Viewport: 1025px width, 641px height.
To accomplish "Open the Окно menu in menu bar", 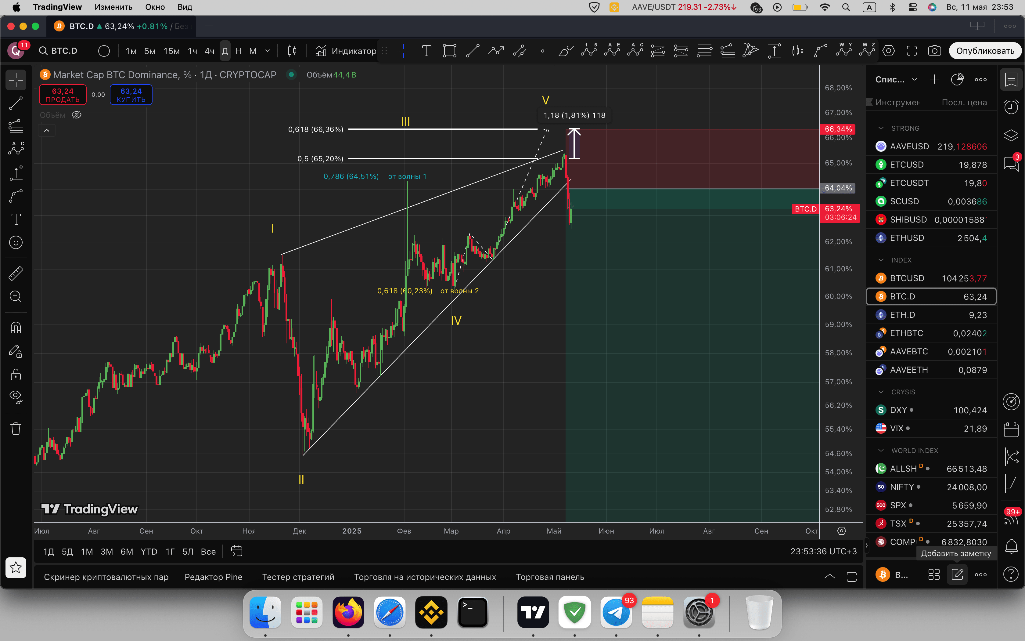I will pyautogui.click(x=155, y=7).
